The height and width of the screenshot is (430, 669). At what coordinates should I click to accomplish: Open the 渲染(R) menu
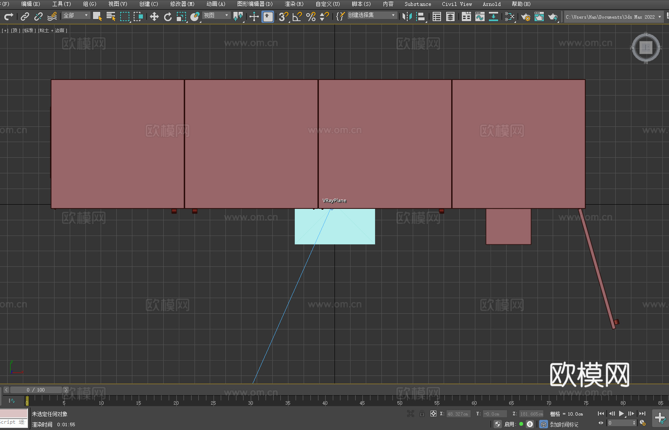294,4
